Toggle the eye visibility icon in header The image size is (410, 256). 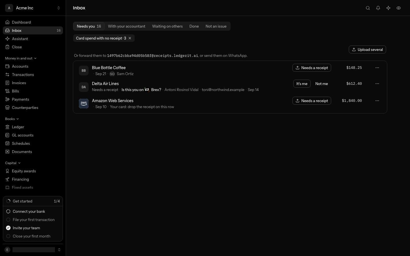click(x=399, y=8)
